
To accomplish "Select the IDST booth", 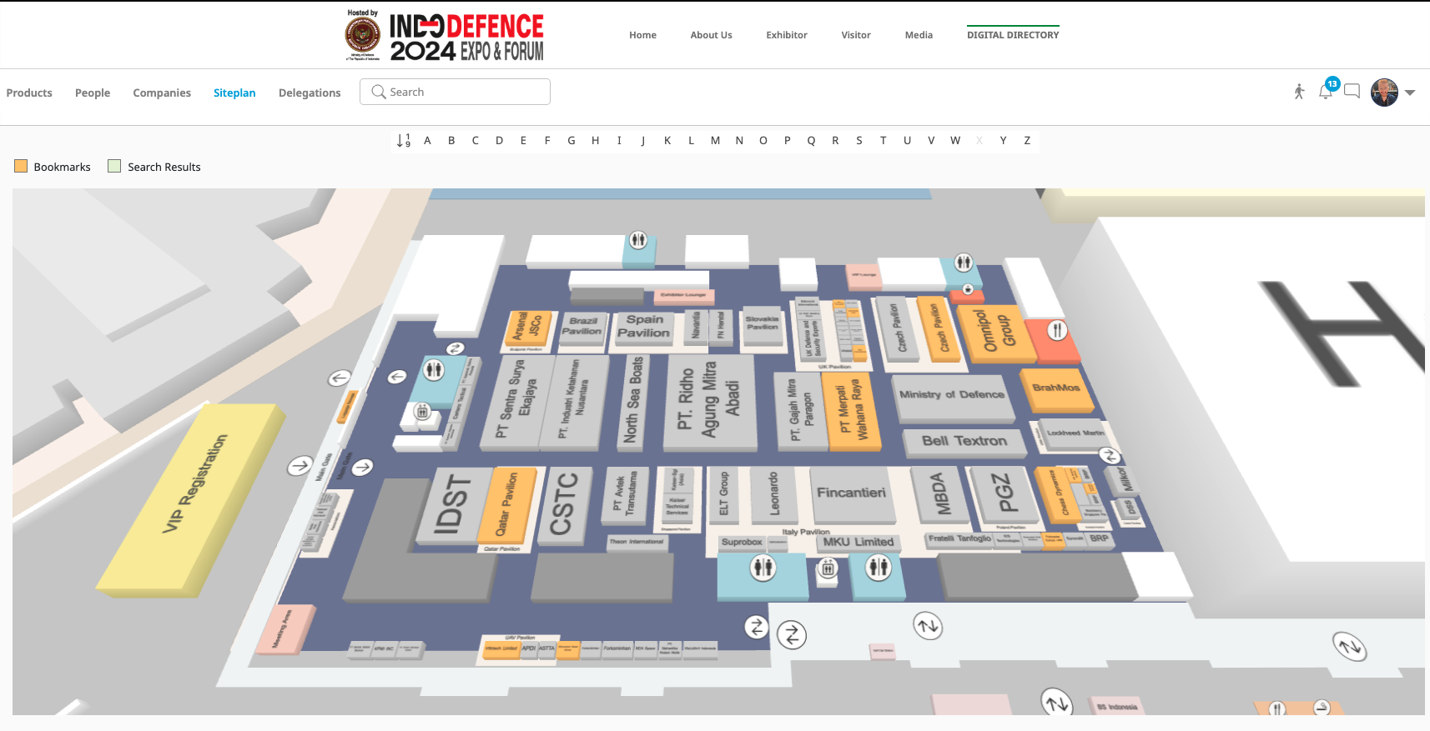I will pos(453,505).
